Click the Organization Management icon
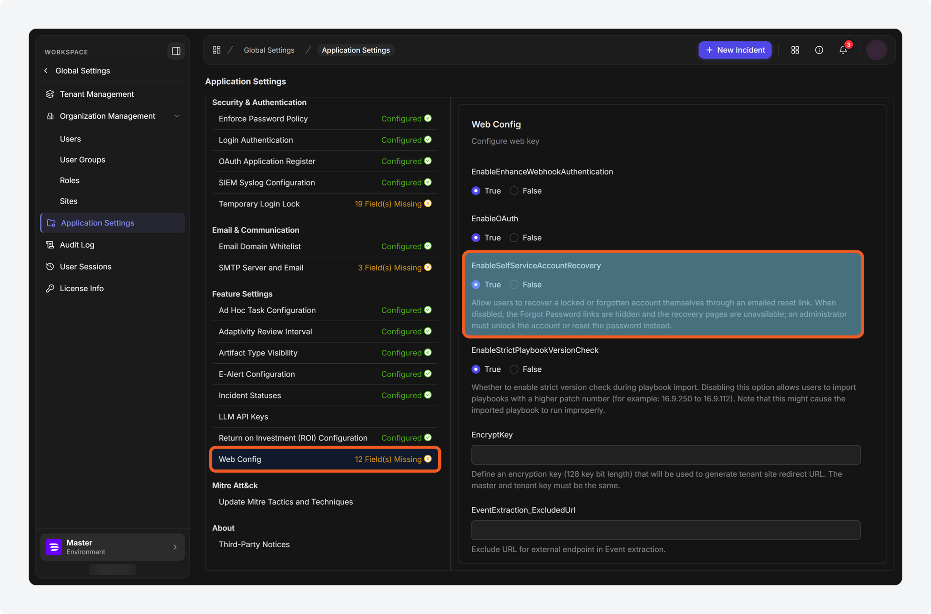 point(50,116)
